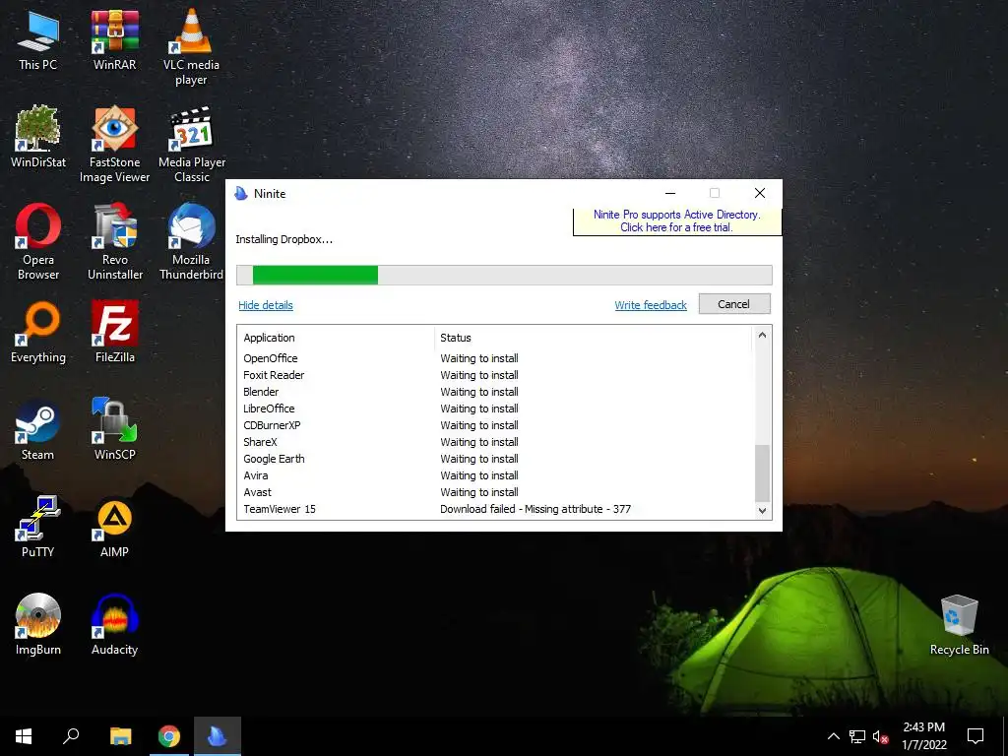The height and width of the screenshot is (756, 1008).
Task: Open FastStone Image Viewer shortcut
Action: tap(114, 145)
